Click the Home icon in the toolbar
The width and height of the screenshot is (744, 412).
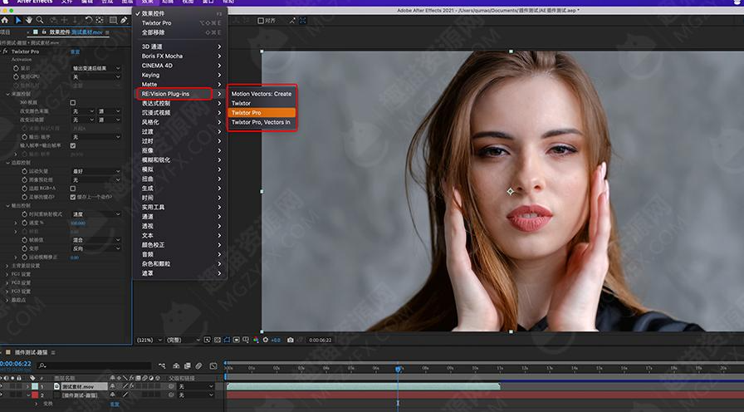[4, 21]
